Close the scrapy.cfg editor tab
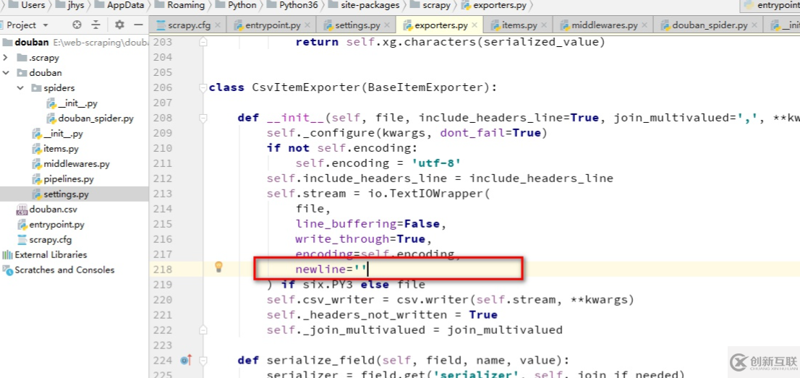Image resolution: width=800 pixels, height=378 pixels. 218,25
